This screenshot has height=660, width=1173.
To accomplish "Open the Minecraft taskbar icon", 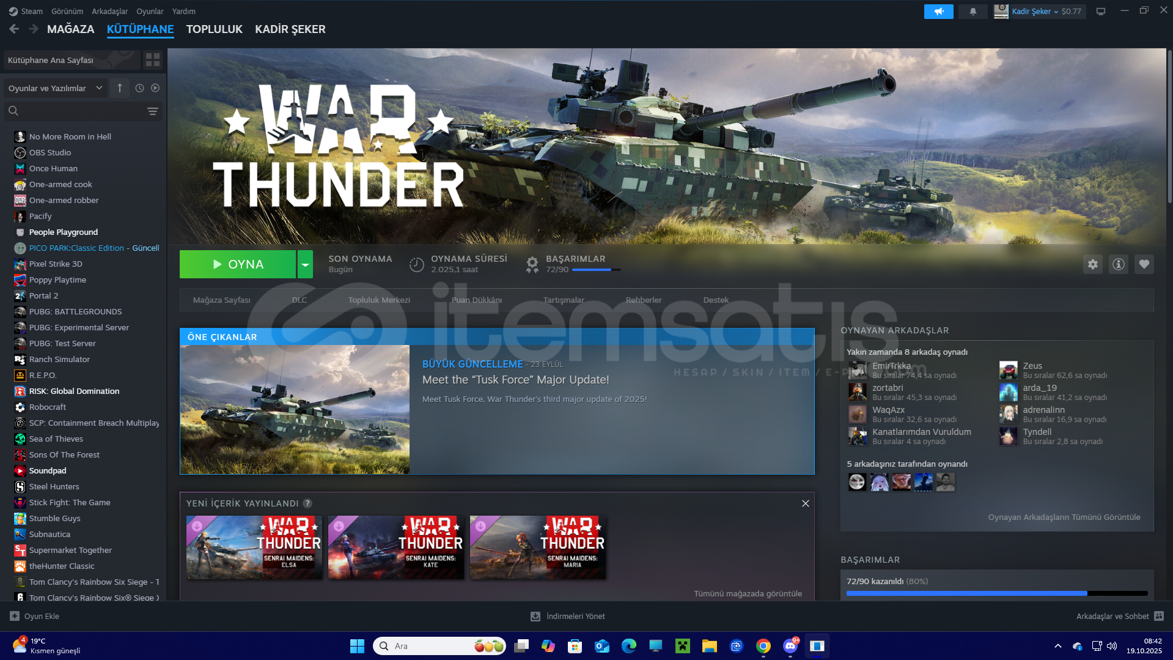I will click(682, 646).
